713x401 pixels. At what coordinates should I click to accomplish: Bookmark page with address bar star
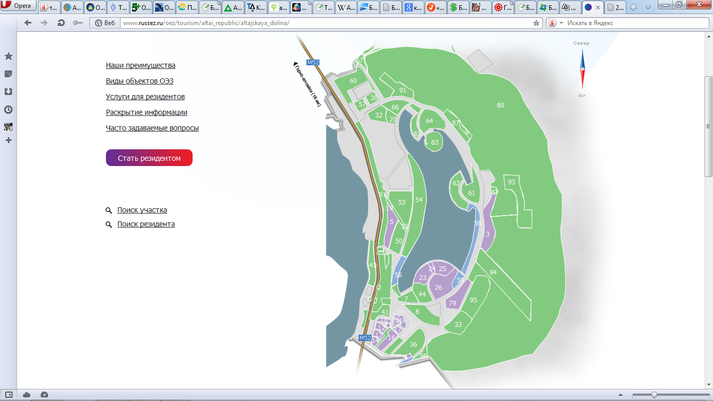[x=536, y=23]
